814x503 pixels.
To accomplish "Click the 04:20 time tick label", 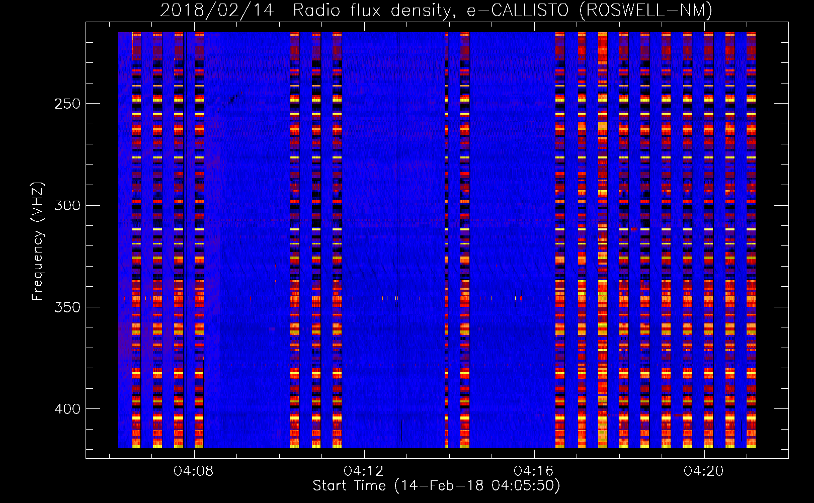I will click(704, 471).
